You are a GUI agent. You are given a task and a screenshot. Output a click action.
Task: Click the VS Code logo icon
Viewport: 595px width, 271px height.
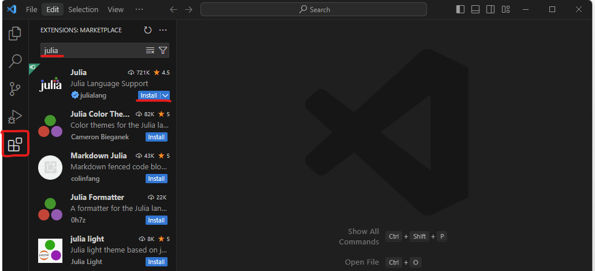pos(12,9)
